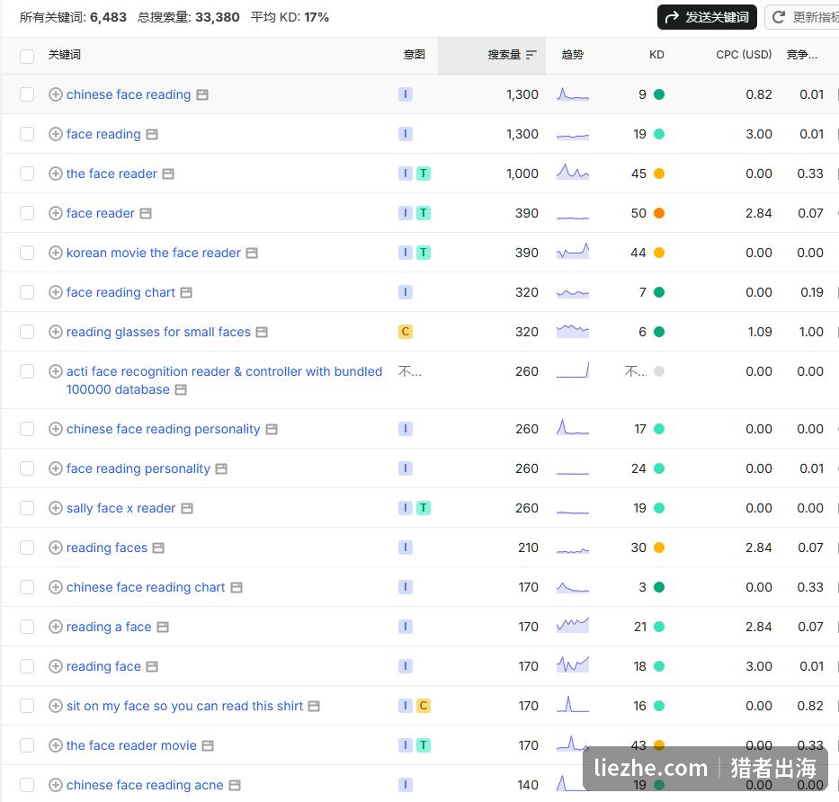Click the 竞争 column header
839x802 pixels.
(801, 55)
